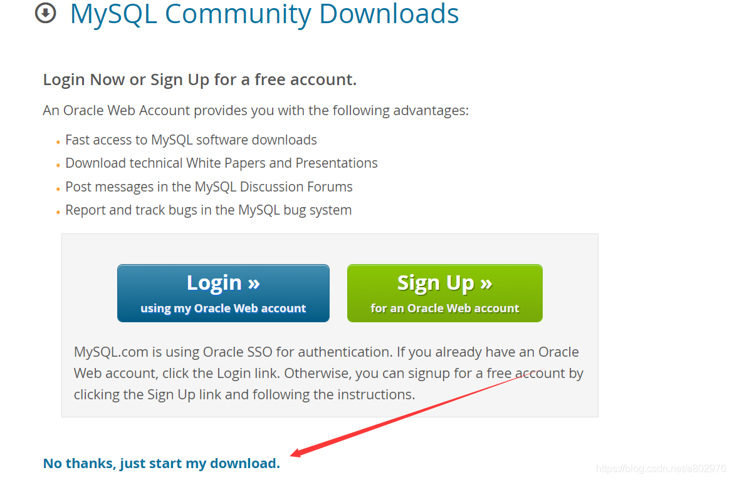Click the line about clicking the Sign Up link

pyautogui.click(x=244, y=395)
